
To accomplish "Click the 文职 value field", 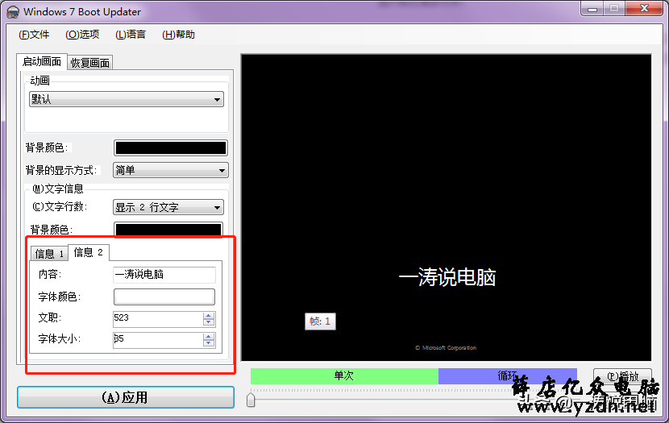I will tap(158, 318).
